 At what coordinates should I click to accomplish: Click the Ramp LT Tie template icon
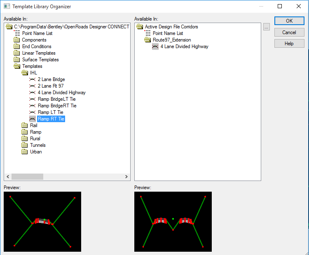pos(32,112)
